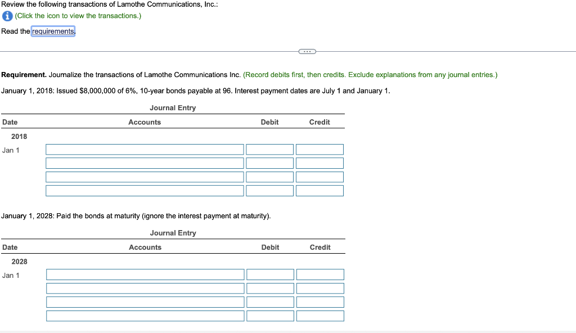Image resolution: width=576 pixels, height=333 pixels.
Task: Click second debit box in 2028 entry
Action: click(x=271, y=288)
